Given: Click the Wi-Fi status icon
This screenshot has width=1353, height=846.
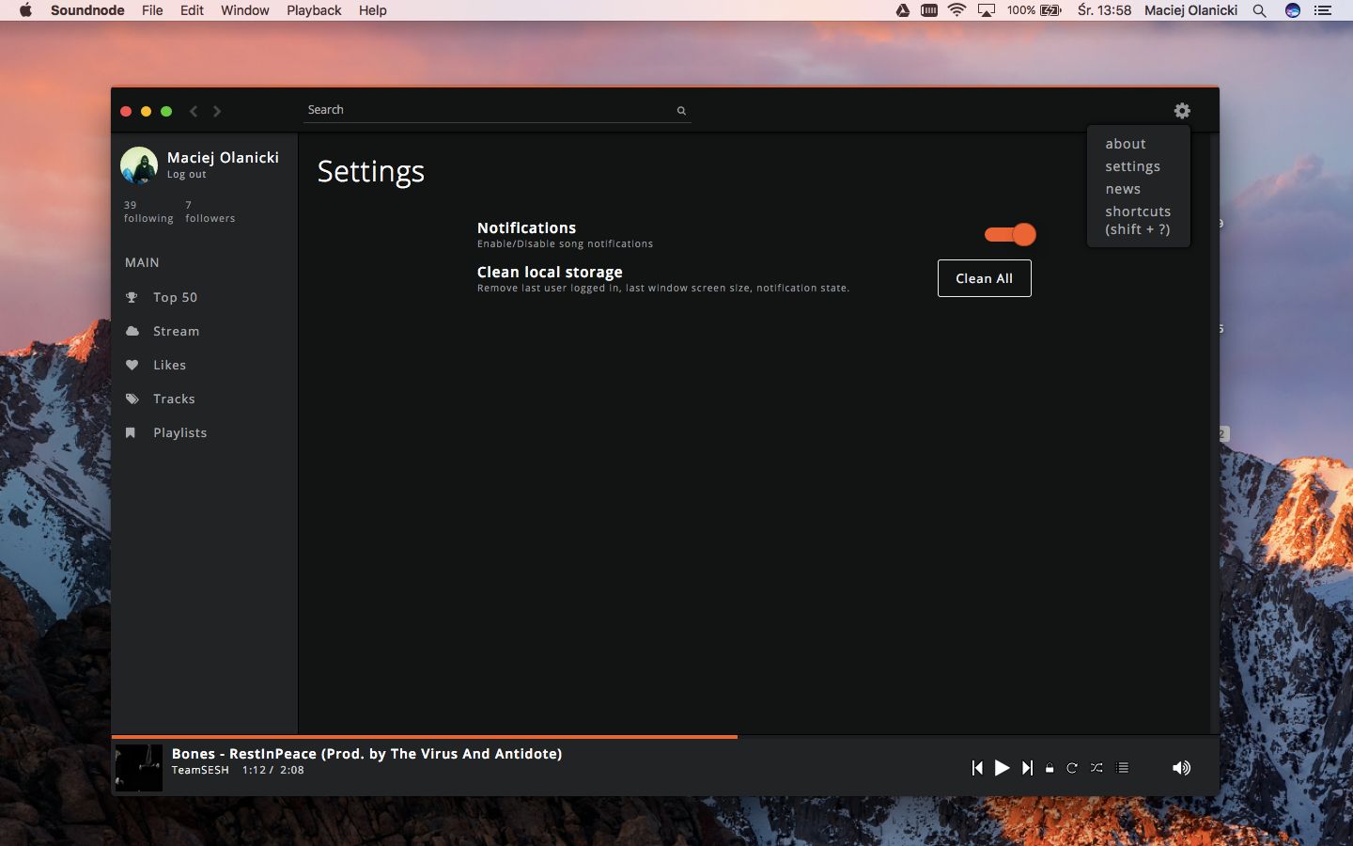Looking at the screenshot, I should pos(956,10).
